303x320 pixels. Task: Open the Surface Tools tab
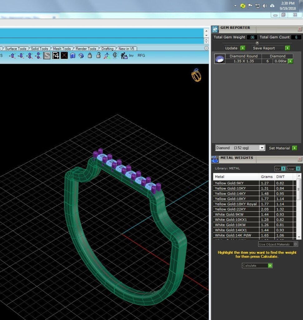point(16,48)
